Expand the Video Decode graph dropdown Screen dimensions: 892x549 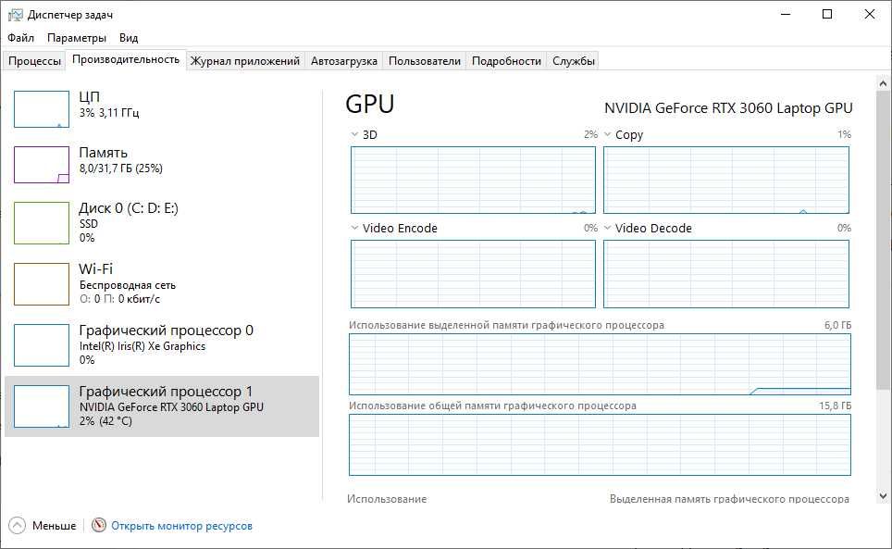[607, 228]
